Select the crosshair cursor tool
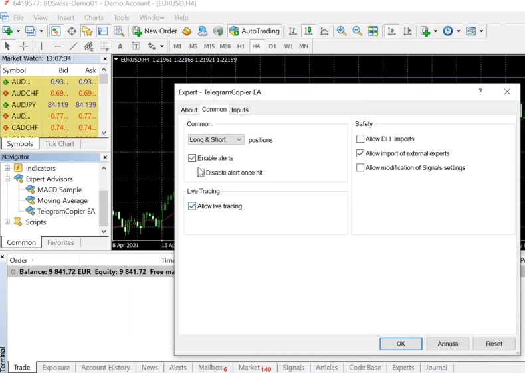 [x=24, y=46]
